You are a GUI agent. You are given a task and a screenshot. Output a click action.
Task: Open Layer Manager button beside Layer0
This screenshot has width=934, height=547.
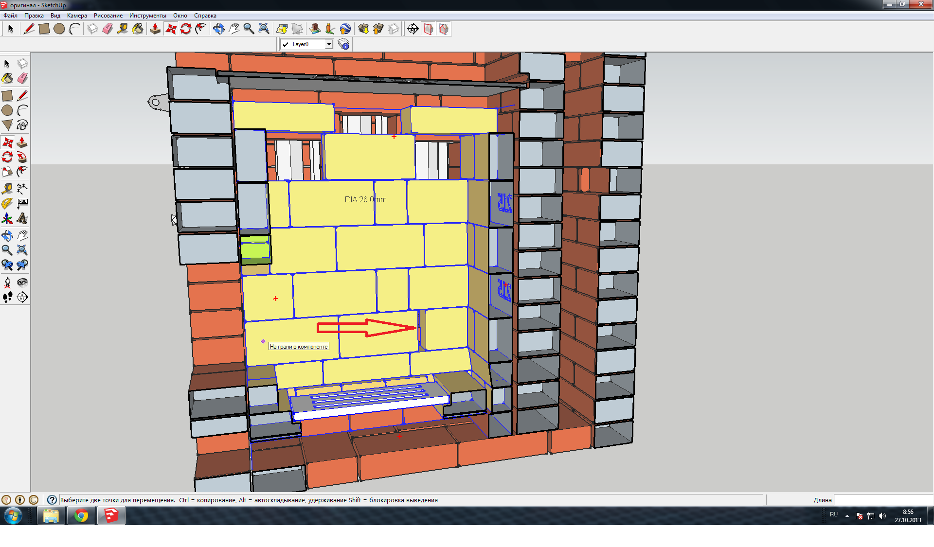(343, 44)
